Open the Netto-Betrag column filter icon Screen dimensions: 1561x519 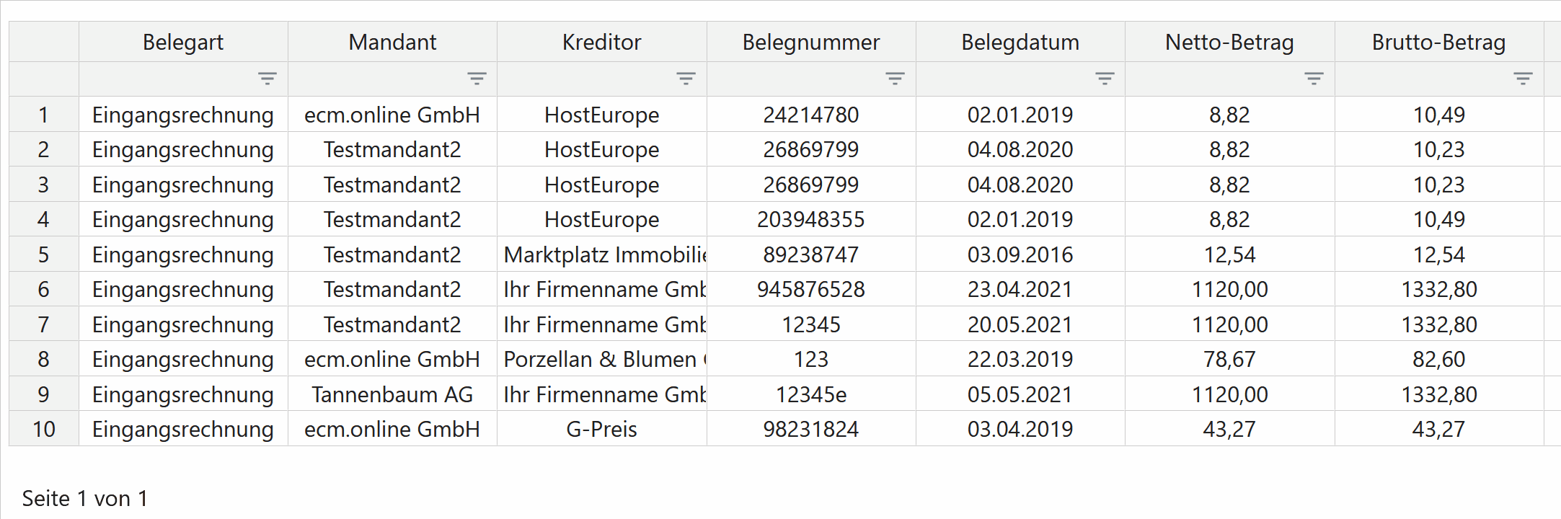1314,79
